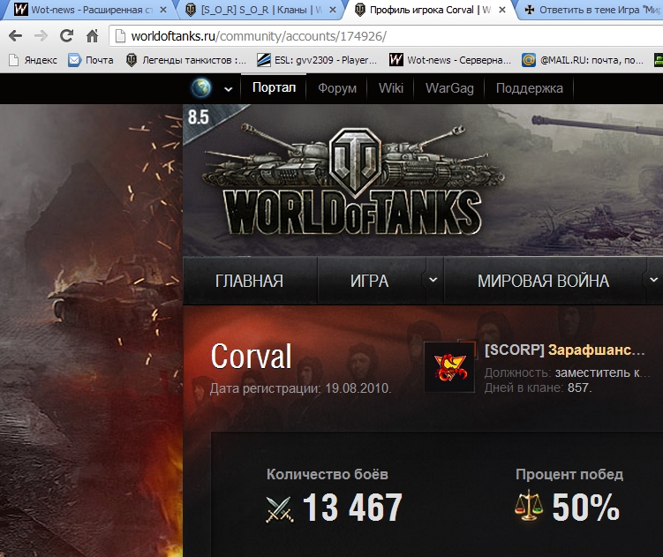Screen dimensions: 663x557
Task: Open the ESL: gvv2309 Player bookmark
Action: [317, 60]
